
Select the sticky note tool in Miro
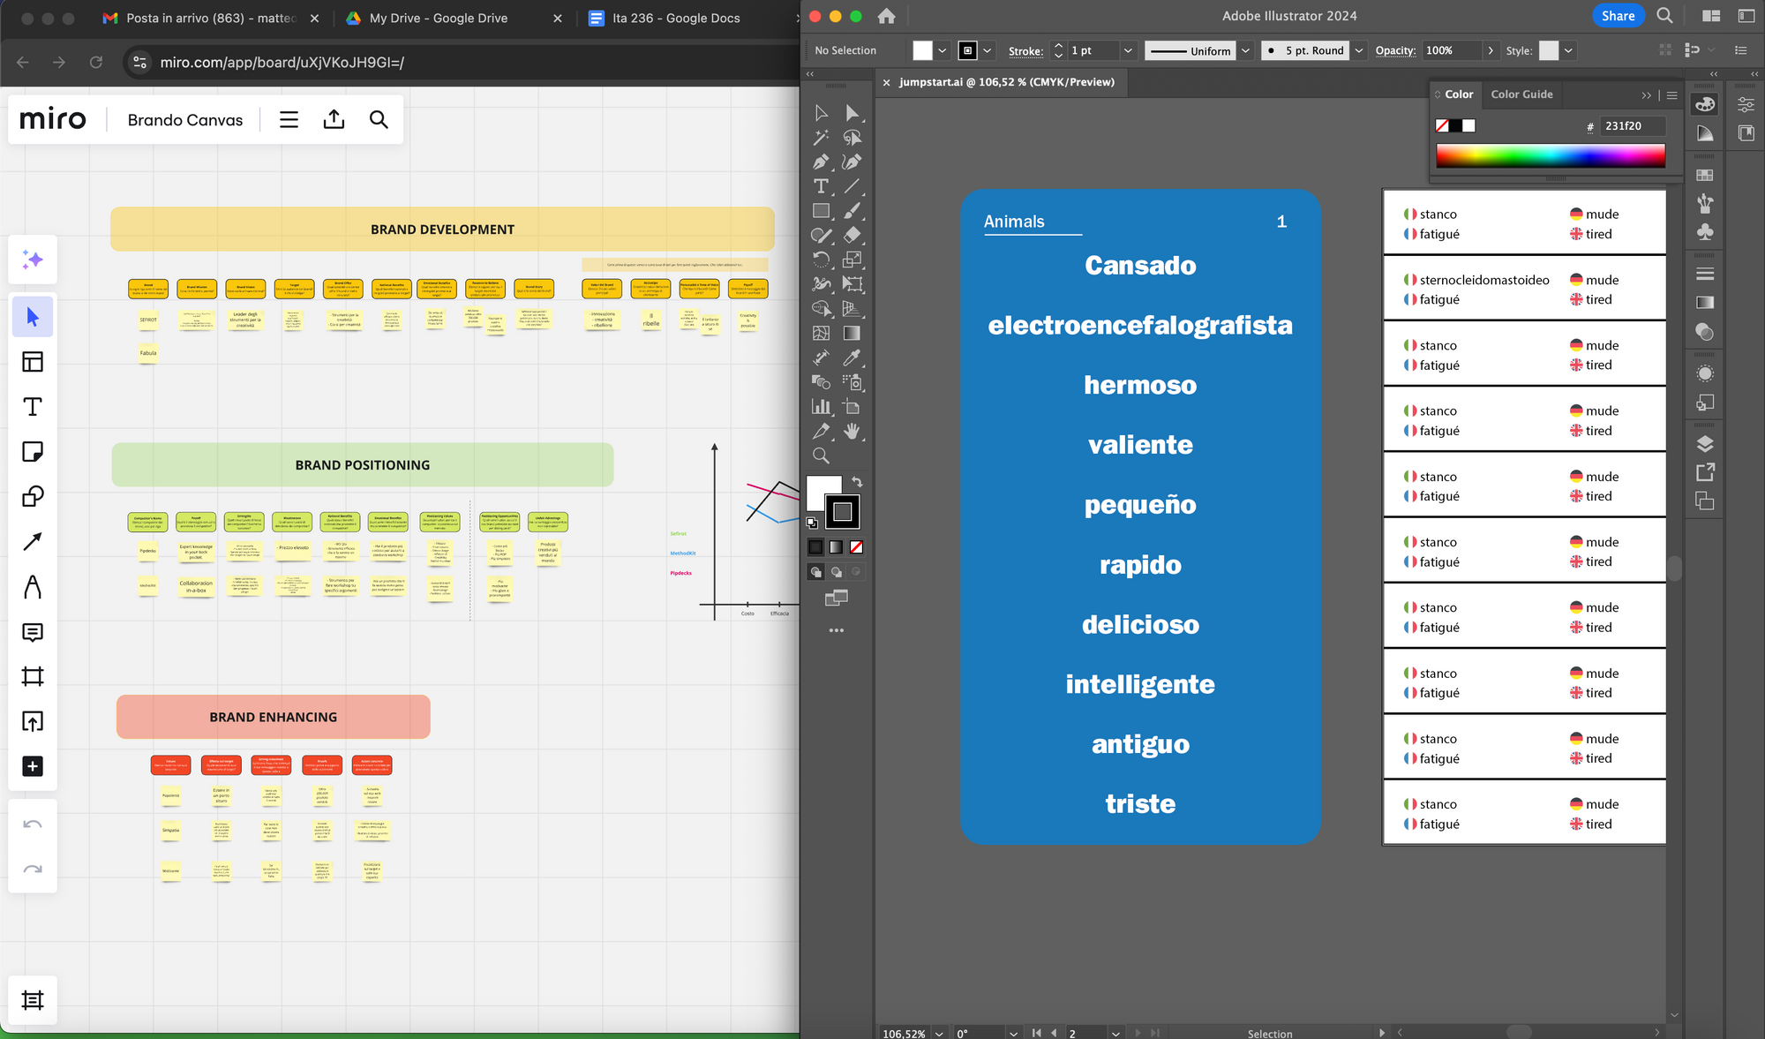click(33, 452)
